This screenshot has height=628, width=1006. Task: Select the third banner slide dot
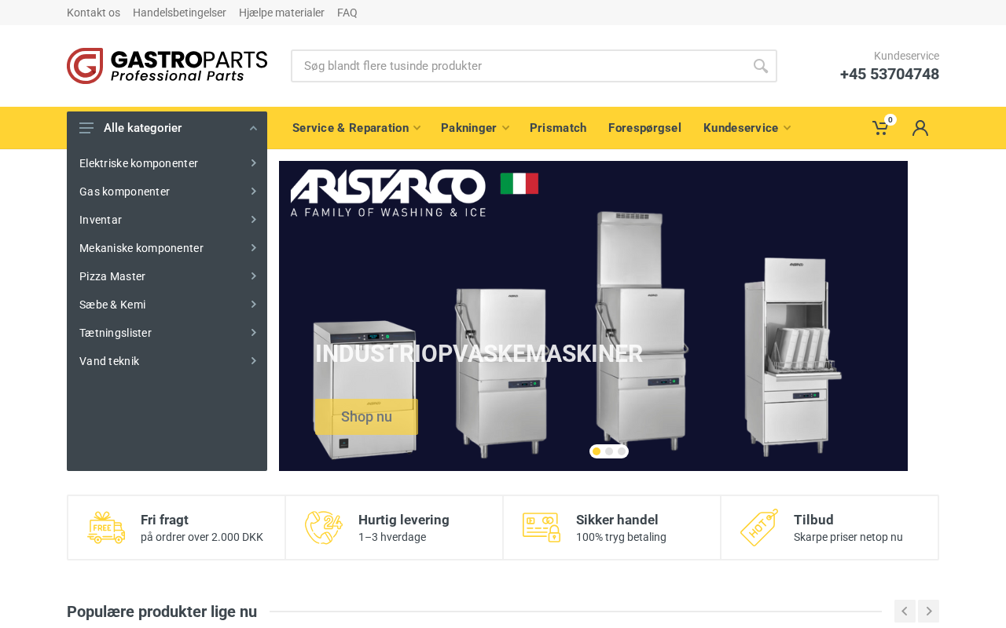pyautogui.click(x=622, y=451)
